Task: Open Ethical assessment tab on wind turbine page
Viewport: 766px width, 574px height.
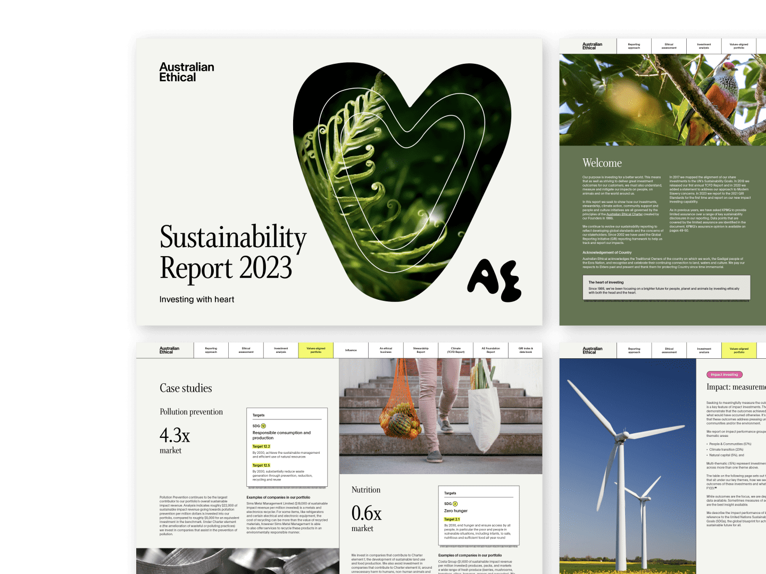Action: pos(669,351)
